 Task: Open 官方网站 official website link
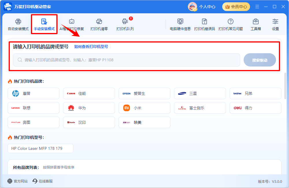pyautogui.click(x=18, y=181)
